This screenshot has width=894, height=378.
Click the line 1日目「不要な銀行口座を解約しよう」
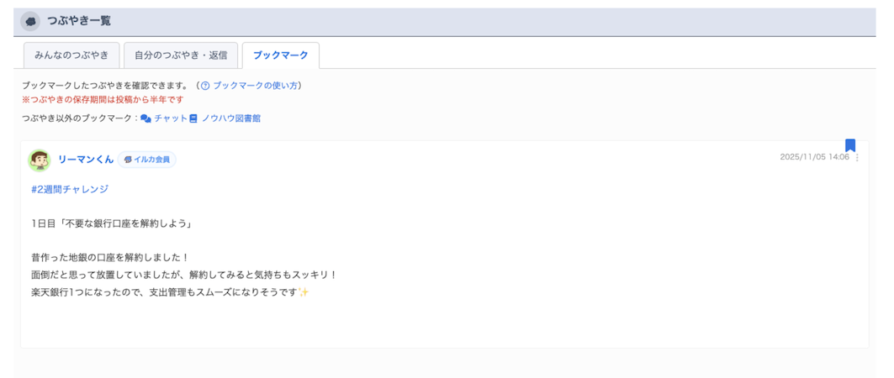pyautogui.click(x=111, y=223)
